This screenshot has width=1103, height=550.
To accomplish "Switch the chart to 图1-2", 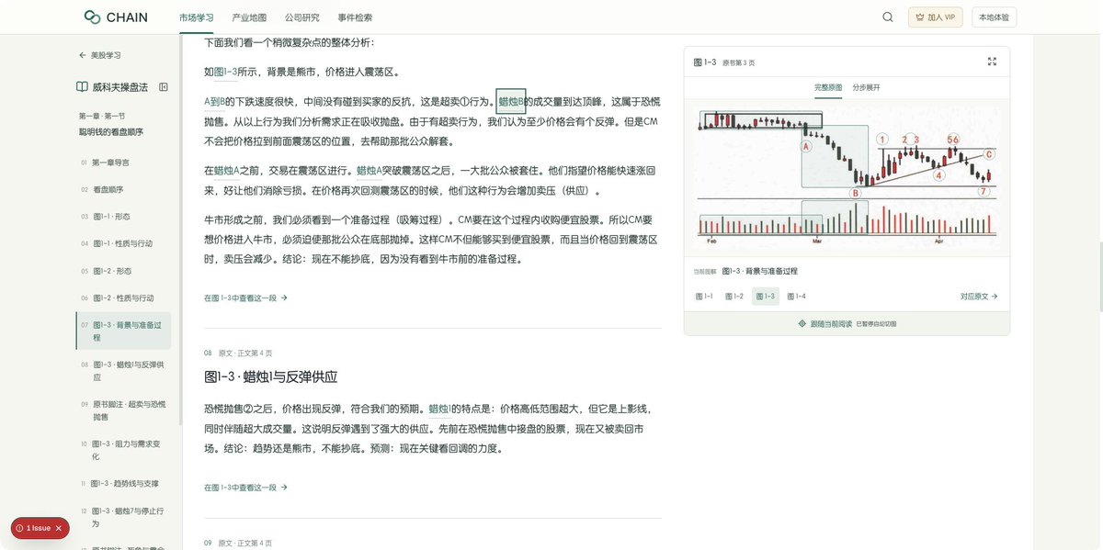I will pyautogui.click(x=734, y=297).
